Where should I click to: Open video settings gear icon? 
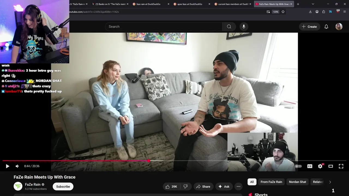coord(320,166)
